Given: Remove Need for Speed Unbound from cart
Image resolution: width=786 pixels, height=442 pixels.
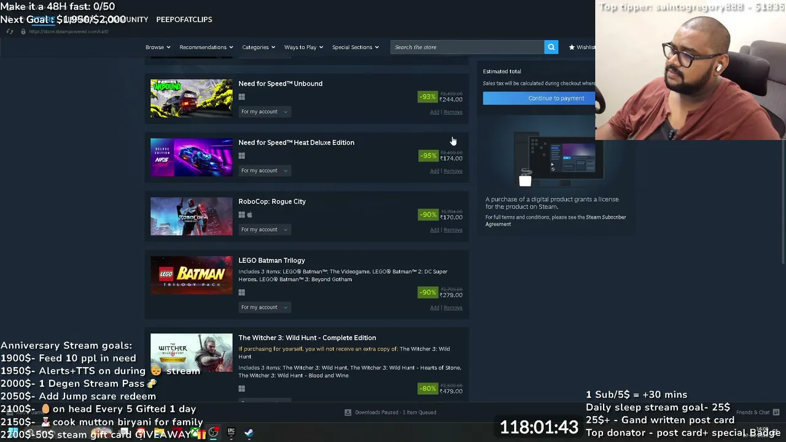Looking at the screenshot, I should point(453,112).
